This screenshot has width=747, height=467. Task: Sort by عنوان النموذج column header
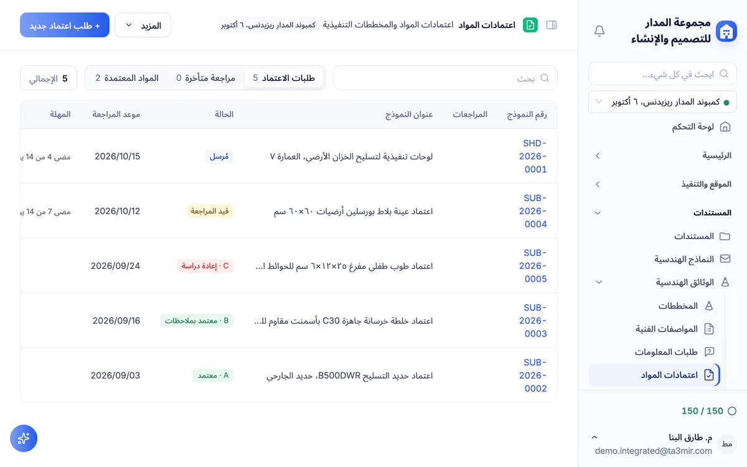(x=408, y=115)
